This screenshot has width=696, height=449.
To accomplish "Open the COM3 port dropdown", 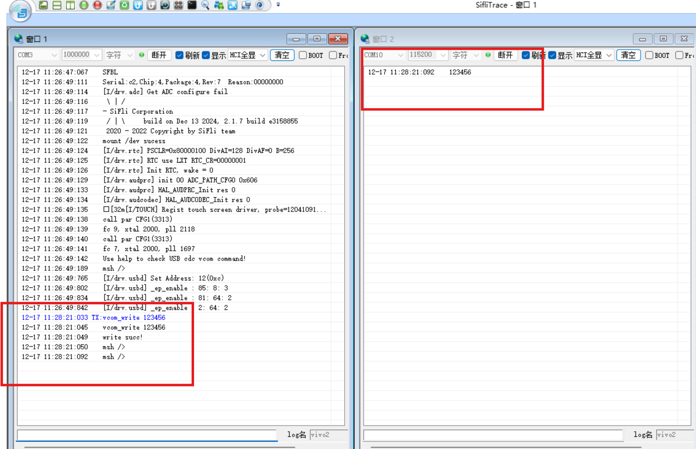I will click(x=37, y=55).
